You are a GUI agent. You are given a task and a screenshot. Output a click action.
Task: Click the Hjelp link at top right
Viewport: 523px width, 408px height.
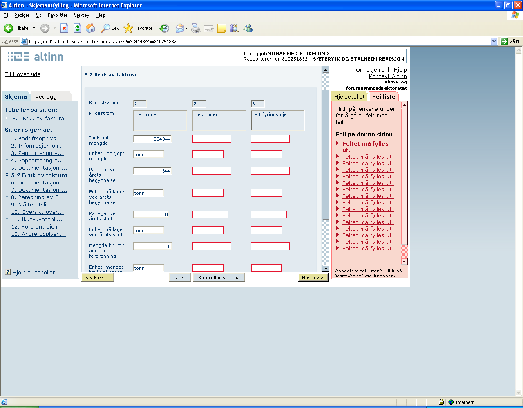400,69
